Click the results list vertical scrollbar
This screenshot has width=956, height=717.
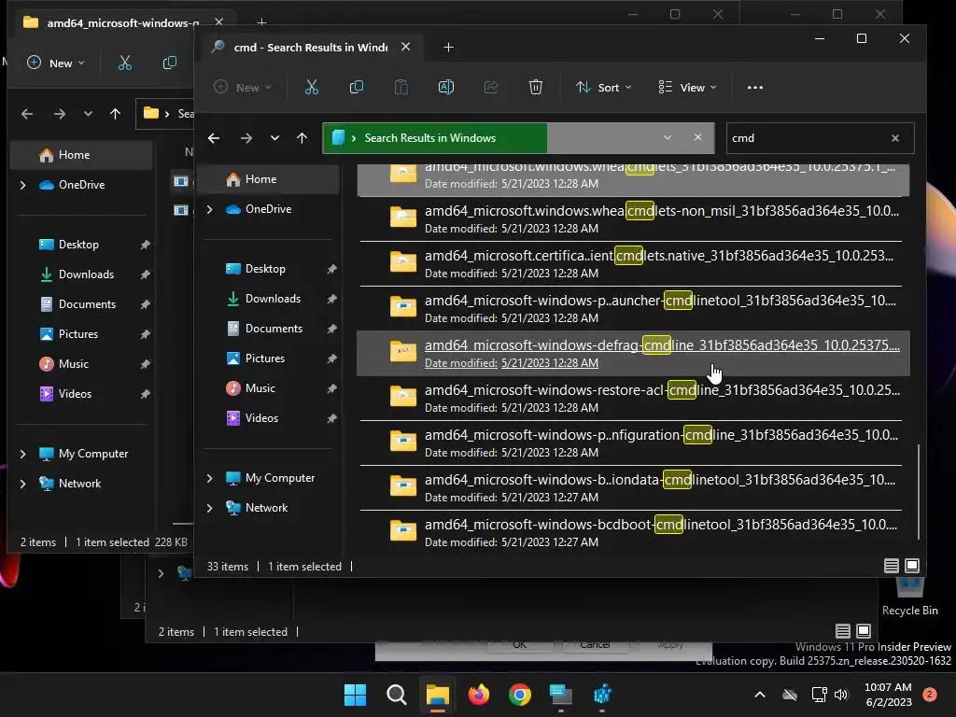tap(919, 491)
